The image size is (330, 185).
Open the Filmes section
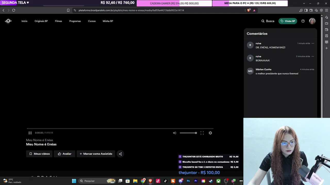pos(59,21)
